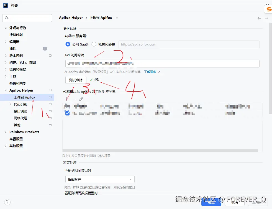Open the 插件 settings page

coord(13,49)
